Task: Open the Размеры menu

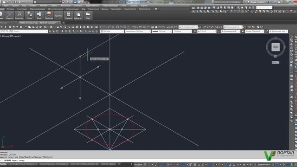Action: tap(78, 6)
